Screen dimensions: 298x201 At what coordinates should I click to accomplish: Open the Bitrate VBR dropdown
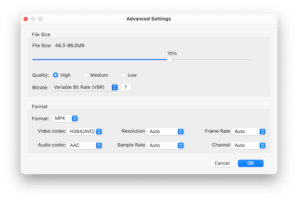[85, 87]
